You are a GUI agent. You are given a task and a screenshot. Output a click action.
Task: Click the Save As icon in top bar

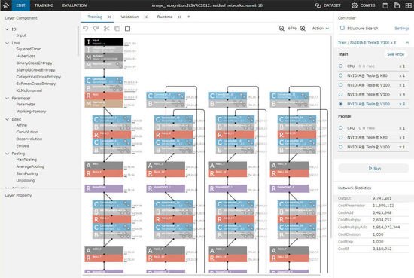397,5
